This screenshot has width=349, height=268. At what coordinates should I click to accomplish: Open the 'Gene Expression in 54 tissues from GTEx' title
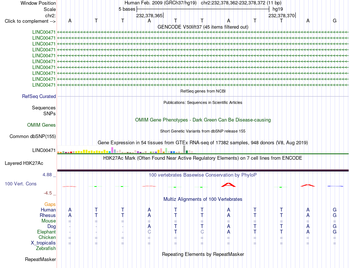click(x=203, y=142)
